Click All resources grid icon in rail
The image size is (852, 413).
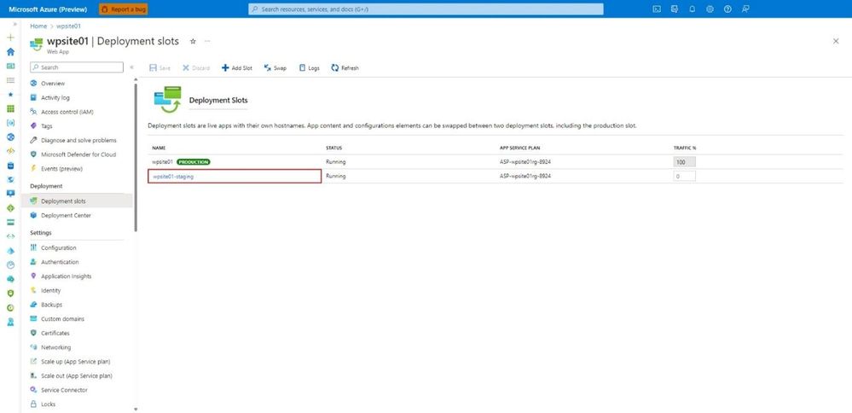click(10, 108)
